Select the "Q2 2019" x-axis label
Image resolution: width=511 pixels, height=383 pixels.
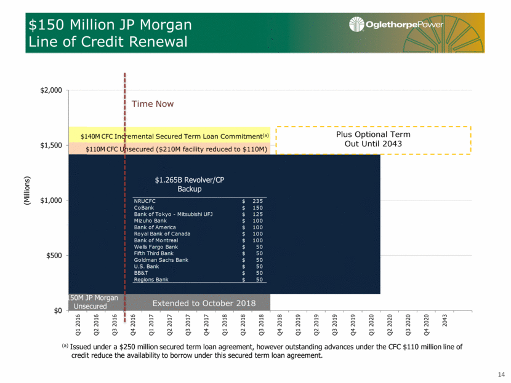click(316, 325)
